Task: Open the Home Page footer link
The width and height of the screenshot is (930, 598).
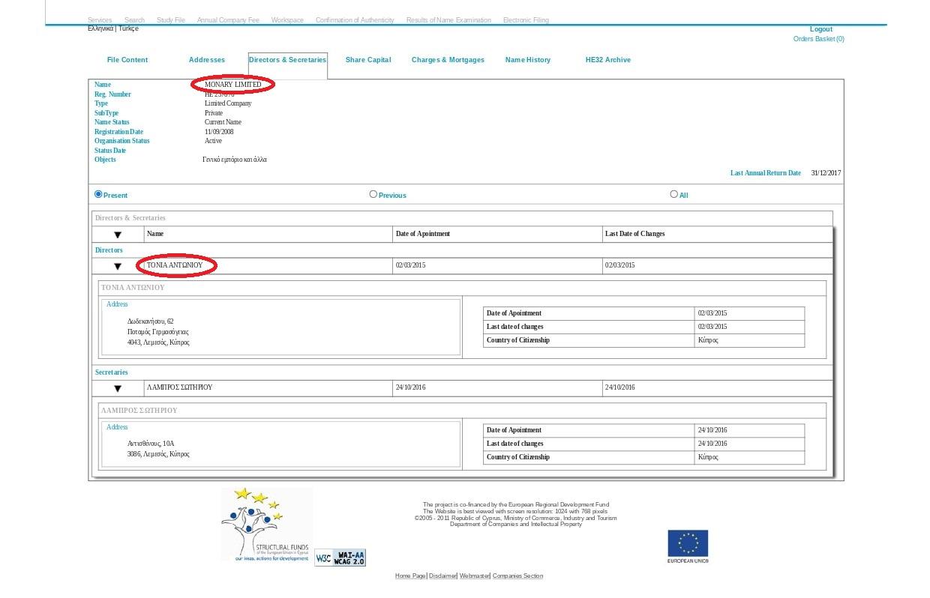Action: tap(410, 576)
